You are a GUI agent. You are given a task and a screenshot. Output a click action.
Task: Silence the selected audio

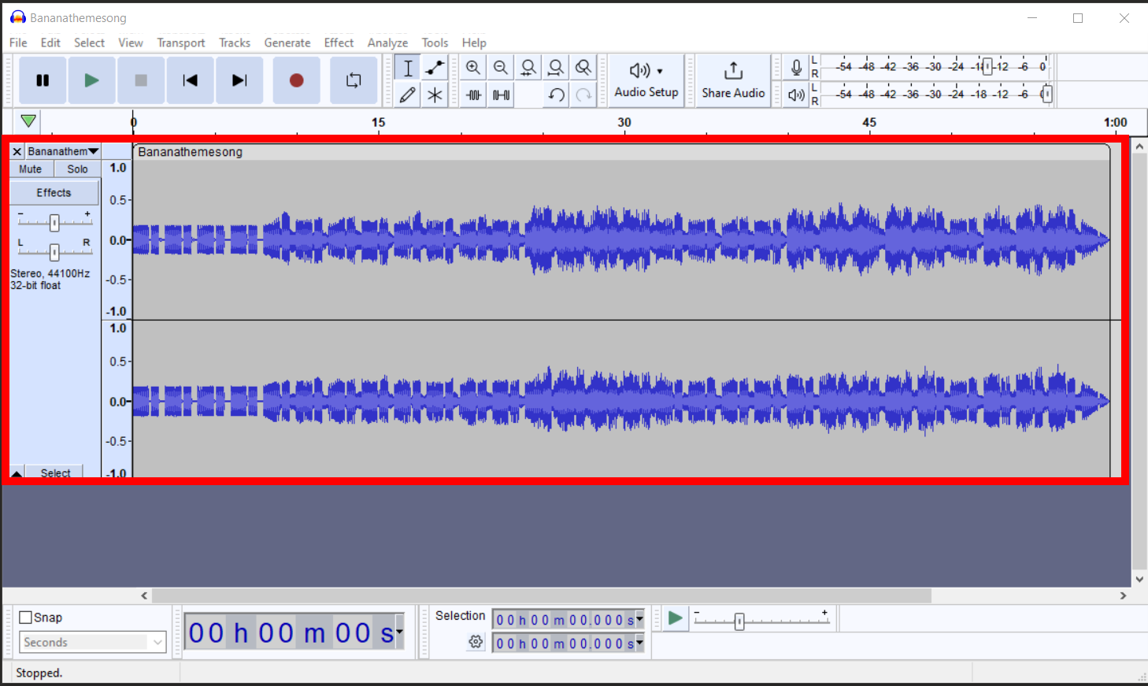[500, 95]
